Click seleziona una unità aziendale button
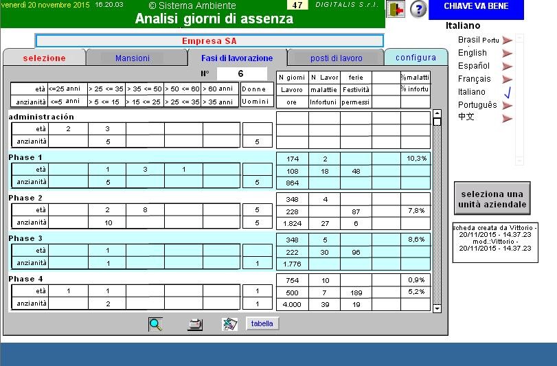The width and height of the screenshot is (557, 366). point(492,199)
